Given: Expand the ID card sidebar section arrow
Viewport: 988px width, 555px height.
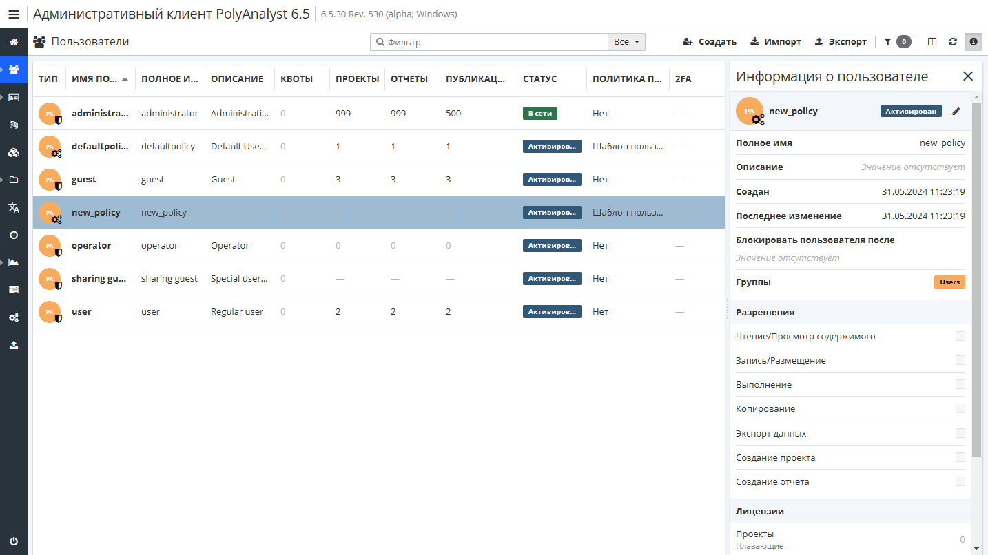Looking at the screenshot, I should coord(3,97).
